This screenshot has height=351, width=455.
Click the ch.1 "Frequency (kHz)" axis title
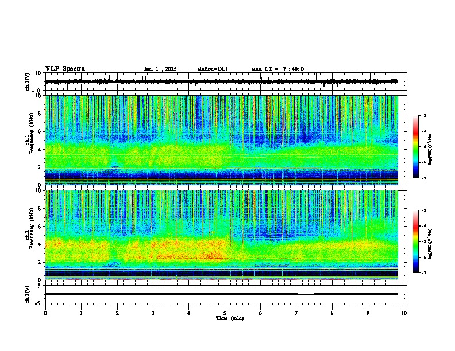(32, 133)
